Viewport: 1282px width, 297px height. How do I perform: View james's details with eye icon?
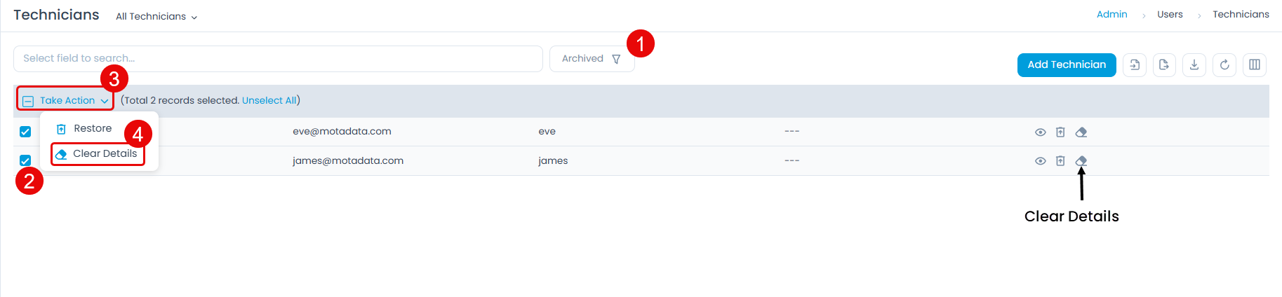click(1041, 161)
